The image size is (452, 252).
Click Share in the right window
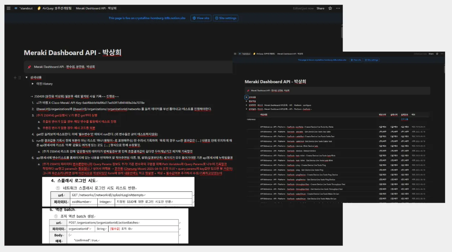point(431,54)
